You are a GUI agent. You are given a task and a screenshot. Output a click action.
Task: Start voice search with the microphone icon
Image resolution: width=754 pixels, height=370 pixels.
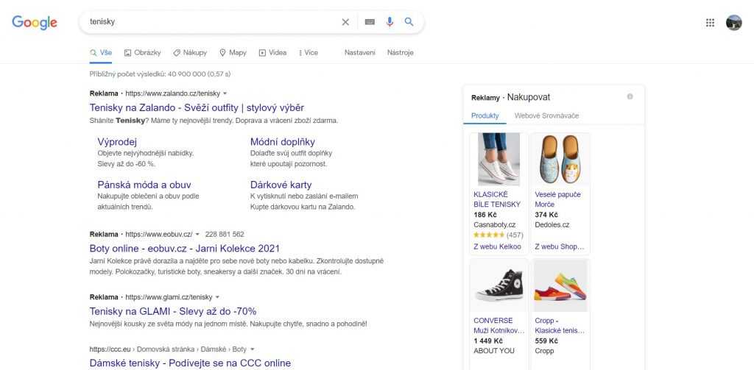[390, 22]
